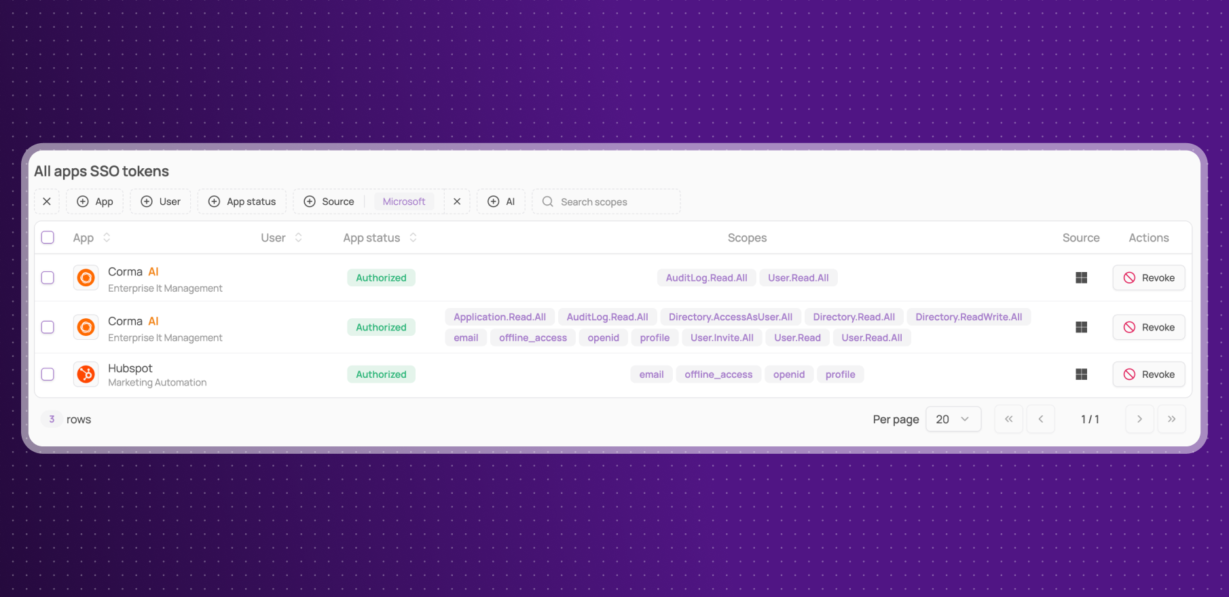Revoke the Hubspot token

pyautogui.click(x=1148, y=374)
